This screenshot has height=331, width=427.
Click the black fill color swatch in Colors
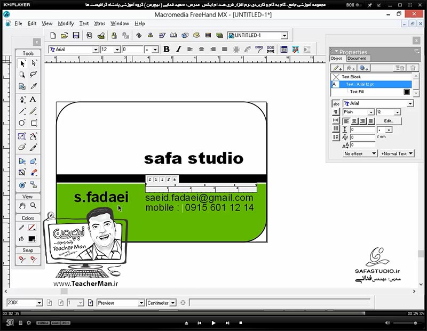[32, 239]
